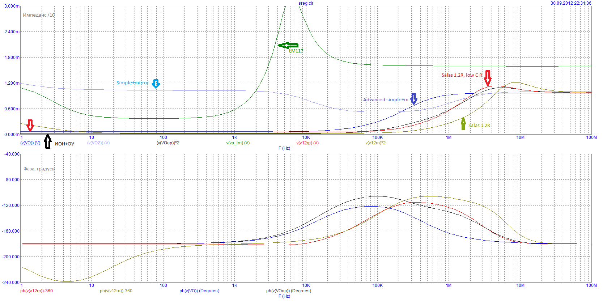Click the -160.000 phase axis value
The image size is (603, 301).
pos(11,231)
